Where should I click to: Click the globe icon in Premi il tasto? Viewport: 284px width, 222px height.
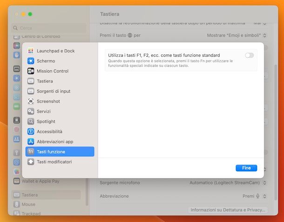130,35
